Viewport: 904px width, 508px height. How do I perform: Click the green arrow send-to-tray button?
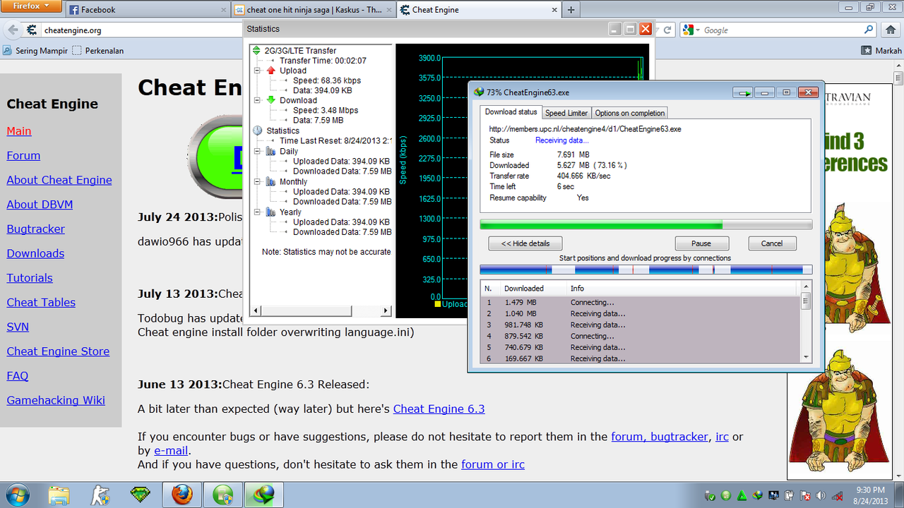pos(742,92)
